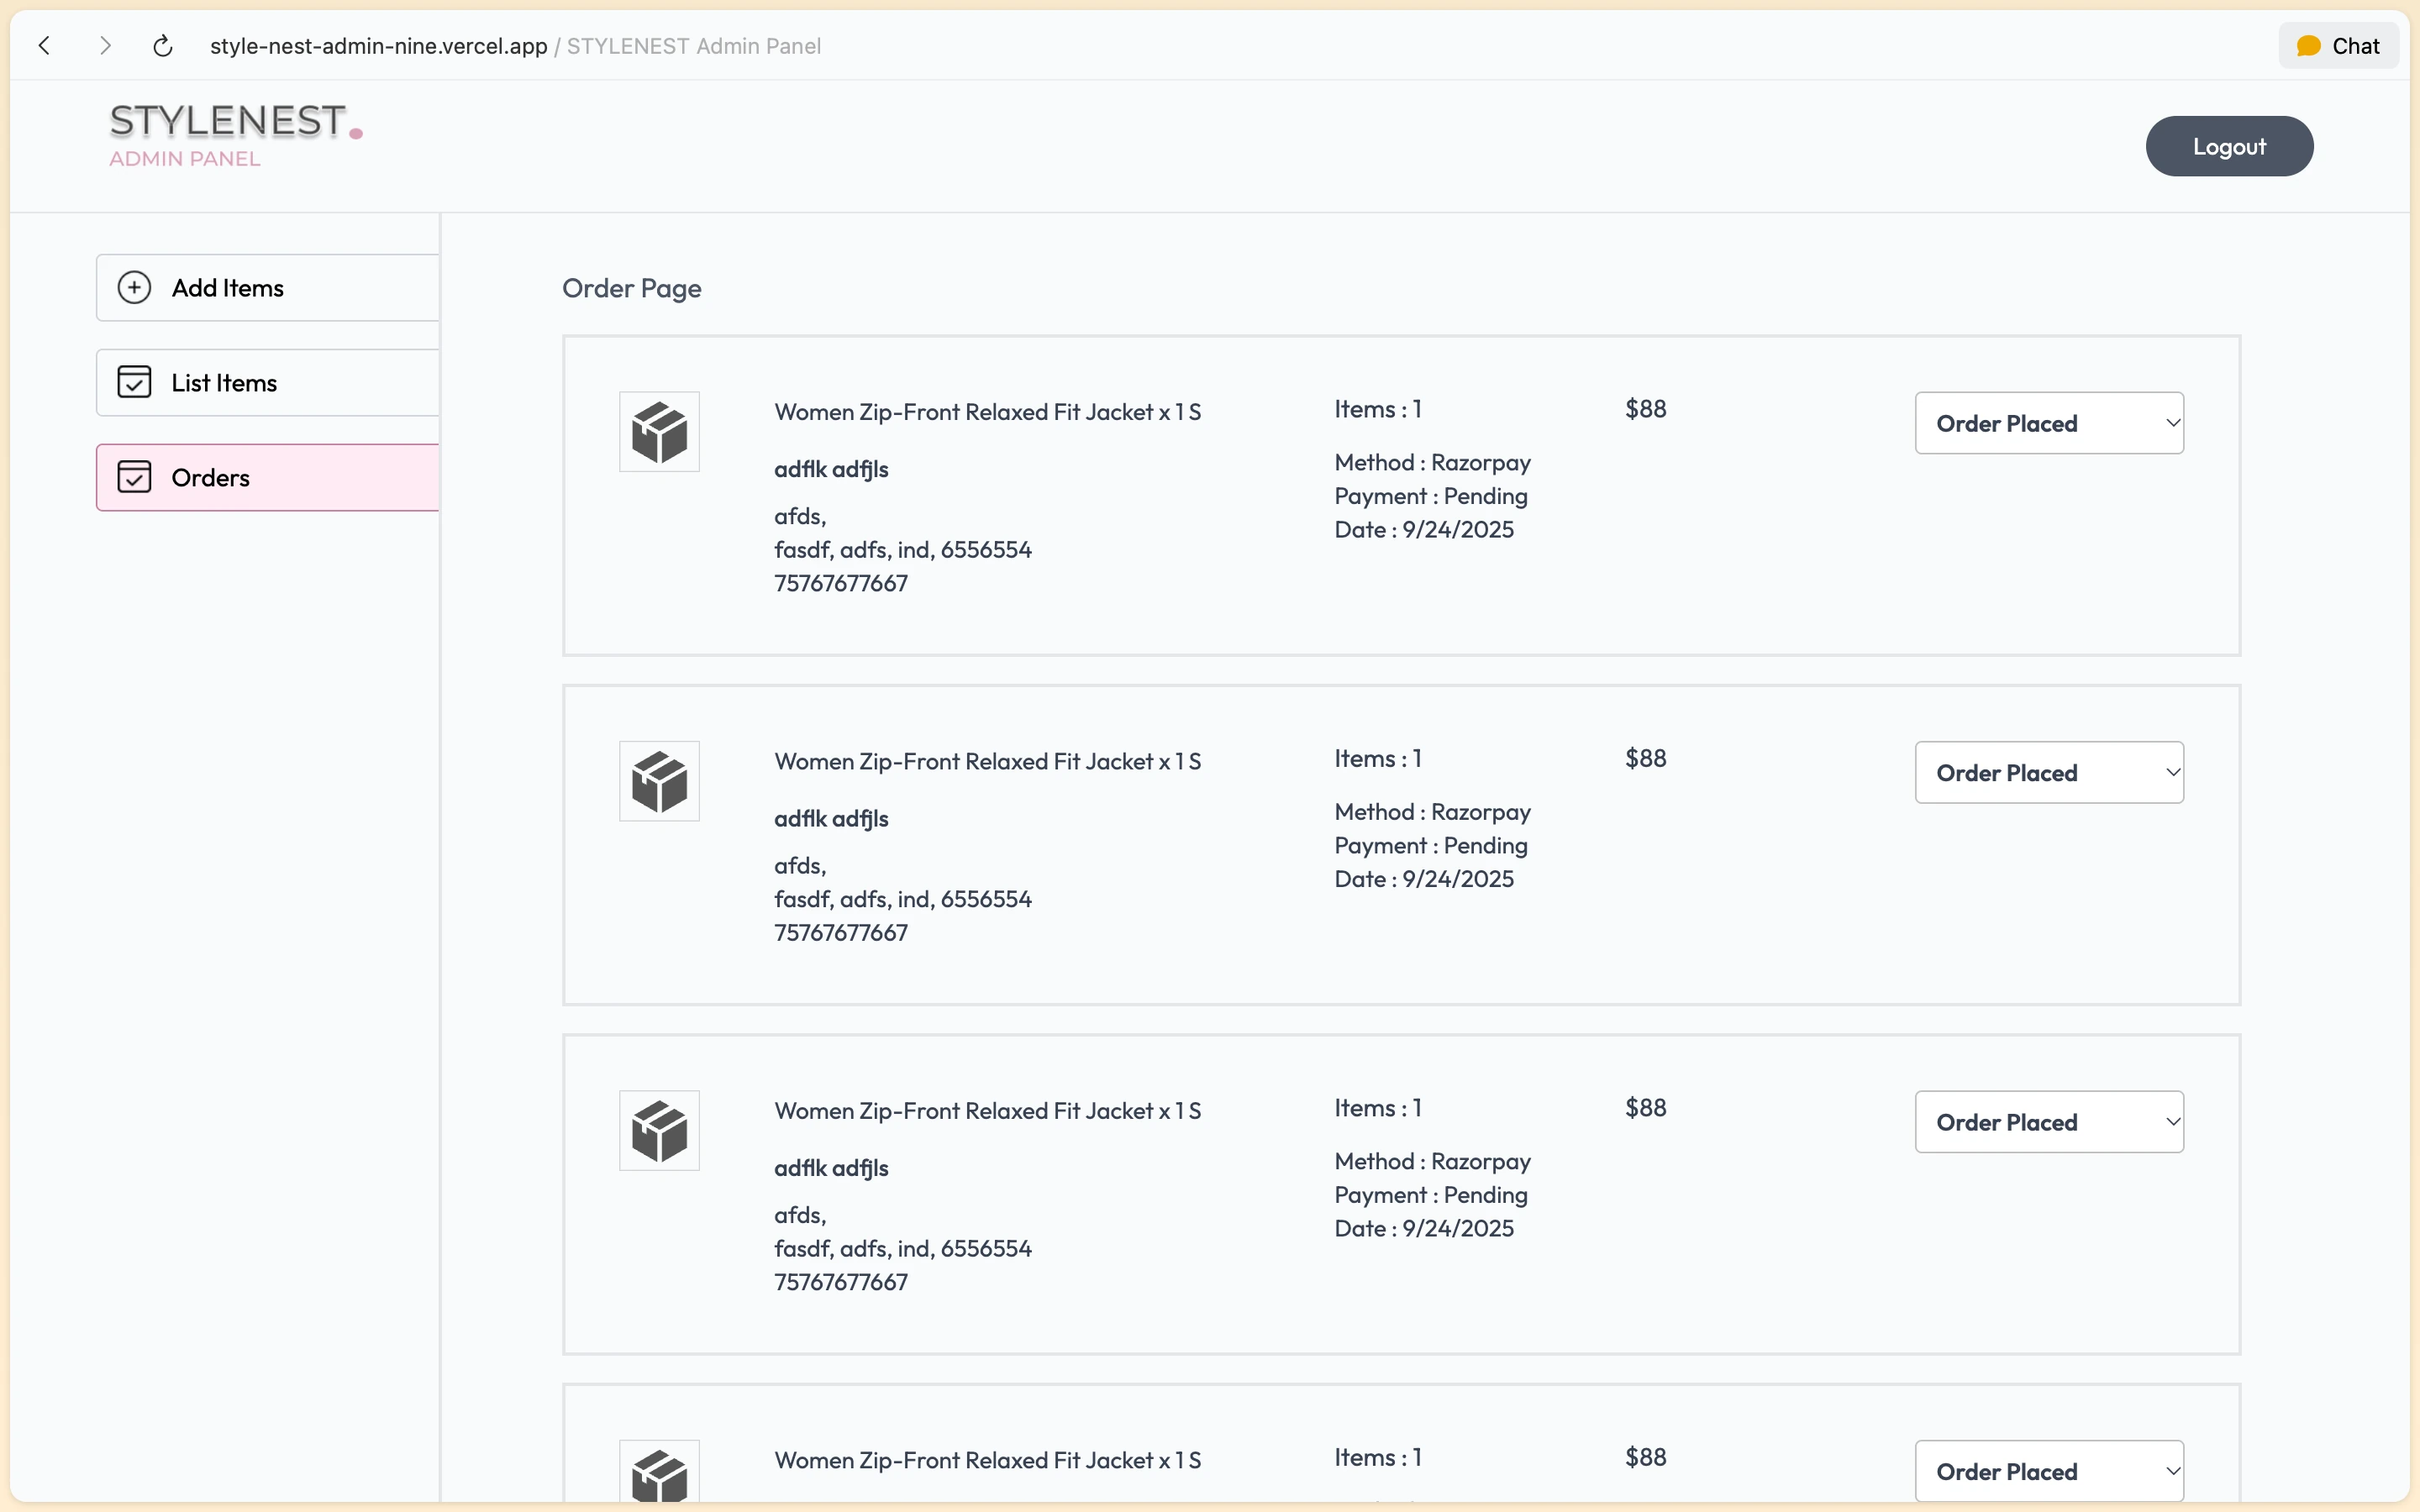Screen dimensions: 2420x1512
Task: Click customer name adflk adfjls in the second order
Action: coord(831,819)
